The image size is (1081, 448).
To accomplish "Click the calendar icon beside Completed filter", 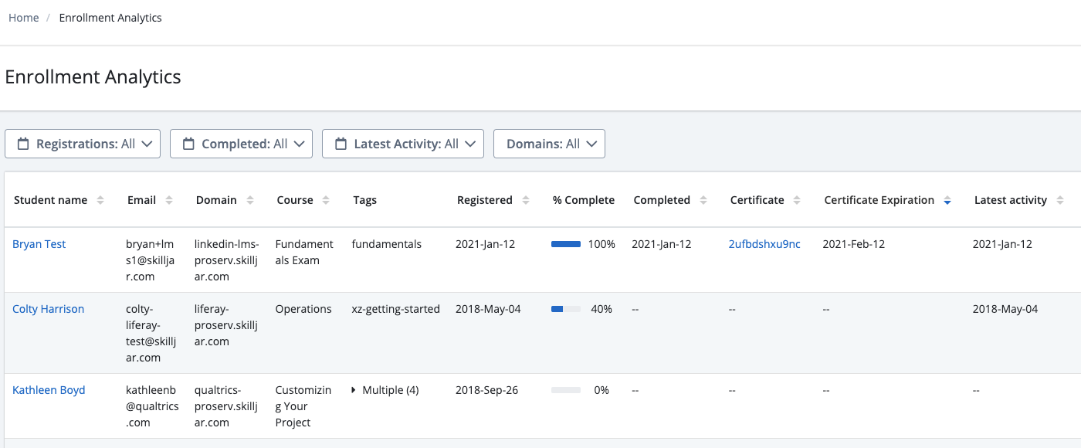I will (x=188, y=144).
